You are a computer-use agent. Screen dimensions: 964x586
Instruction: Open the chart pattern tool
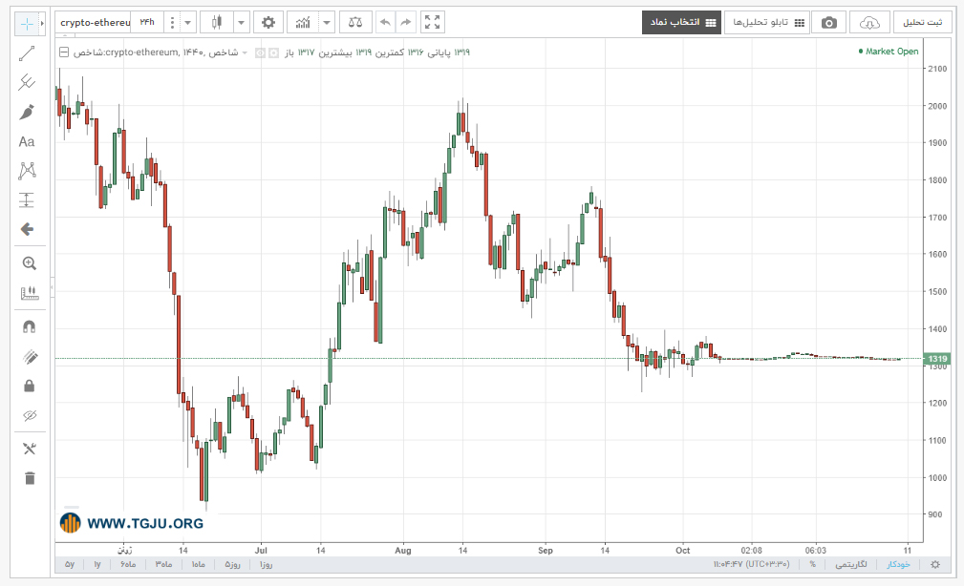point(27,171)
